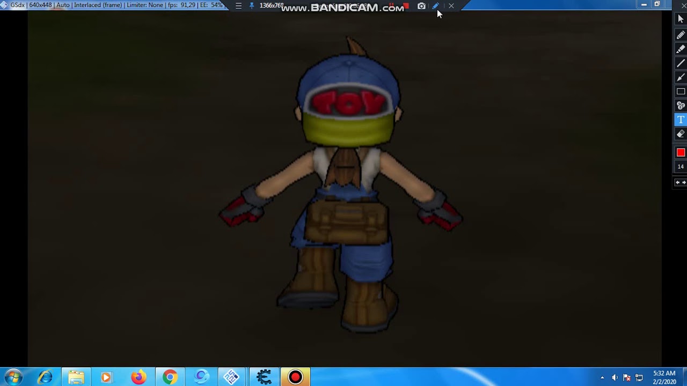Select the Eraser tool
The image size is (687, 386).
tap(681, 134)
